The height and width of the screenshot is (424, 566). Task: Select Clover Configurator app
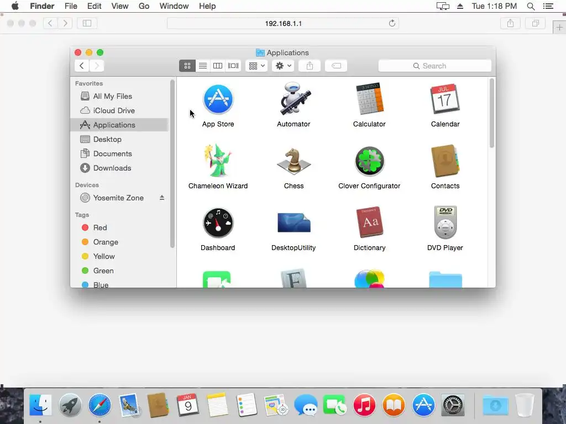click(369, 161)
